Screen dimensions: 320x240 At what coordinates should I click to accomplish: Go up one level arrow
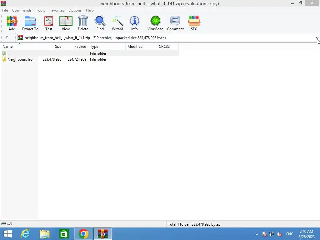[7, 37]
